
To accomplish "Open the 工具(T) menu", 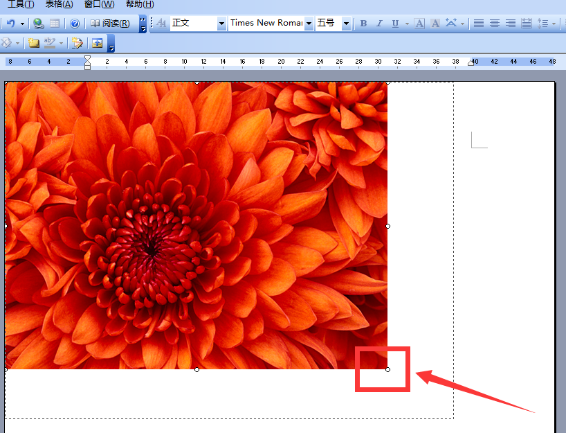I will pyautogui.click(x=21, y=4).
